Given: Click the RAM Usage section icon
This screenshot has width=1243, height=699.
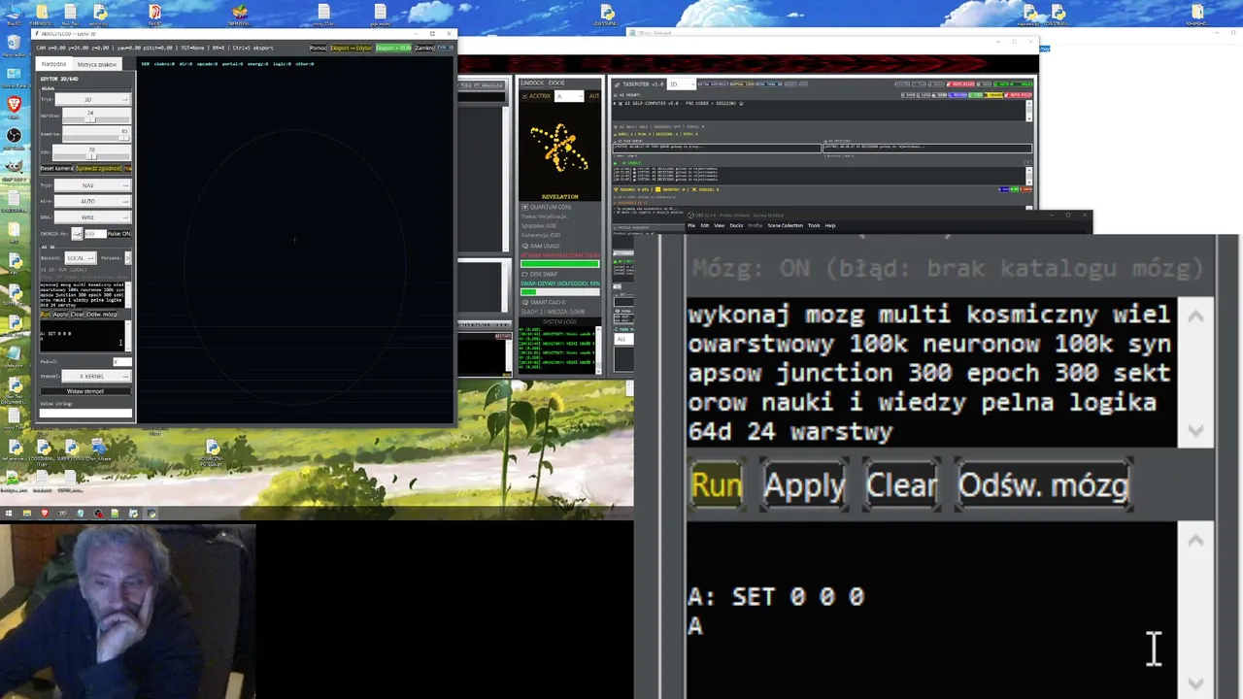Looking at the screenshot, I should pyautogui.click(x=524, y=246).
